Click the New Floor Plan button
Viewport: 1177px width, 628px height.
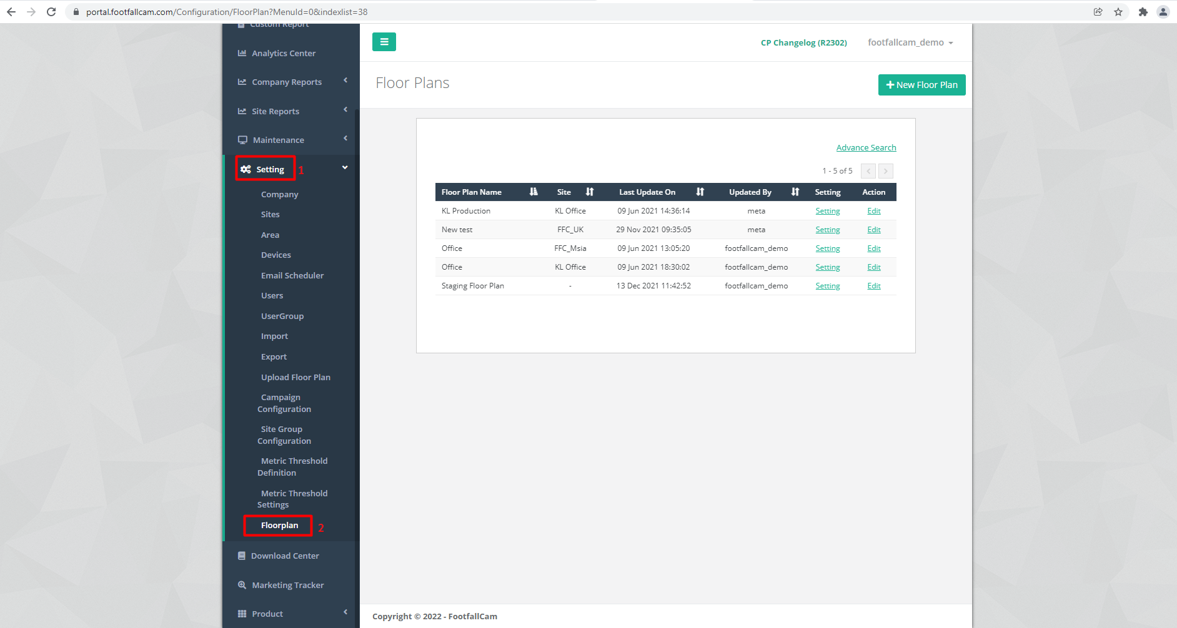[921, 85]
